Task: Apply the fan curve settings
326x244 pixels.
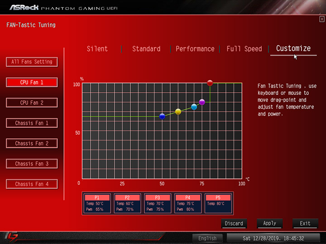Action: pos(270,224)
